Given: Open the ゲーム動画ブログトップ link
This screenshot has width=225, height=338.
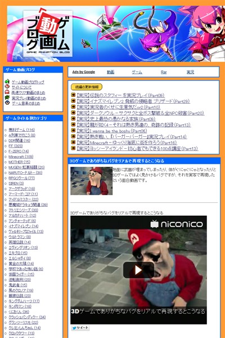Looking at the screenshot, I should coord(28,82).
